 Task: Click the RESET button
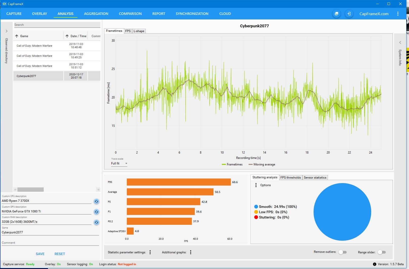click(x=60, y=254)
